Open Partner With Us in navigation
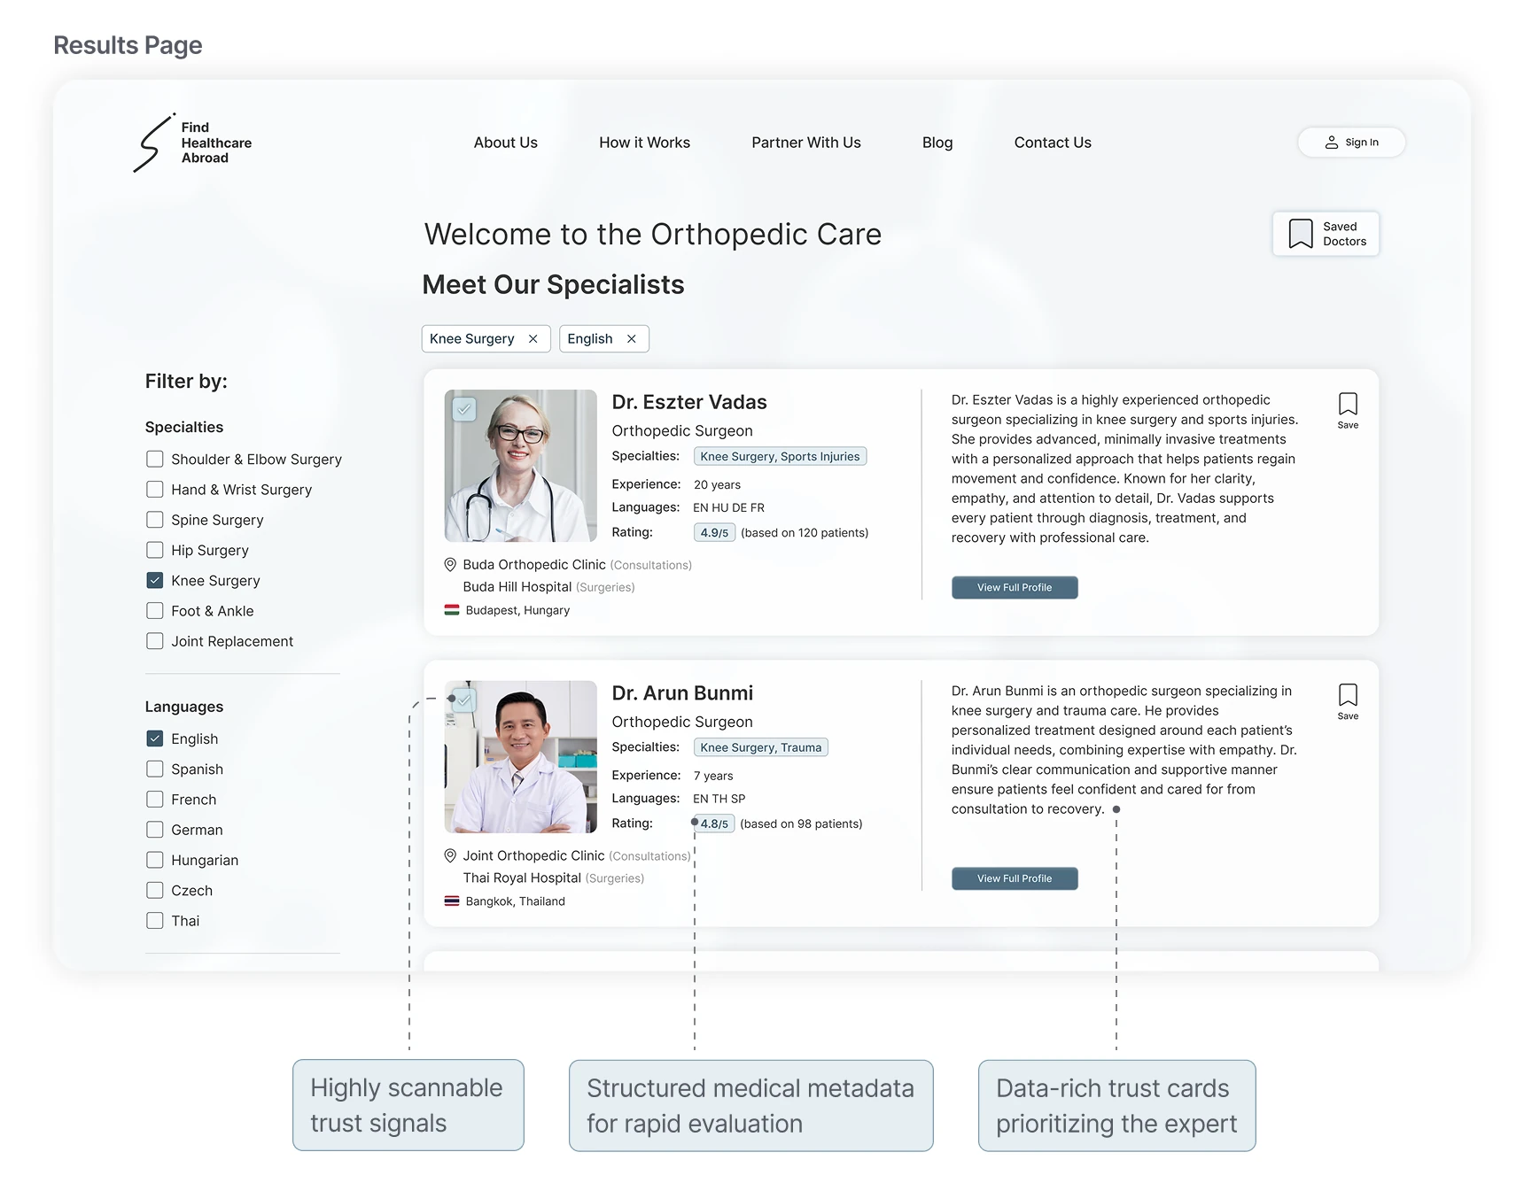Viewport: 1524px width, 1183px height. point(806,143)
